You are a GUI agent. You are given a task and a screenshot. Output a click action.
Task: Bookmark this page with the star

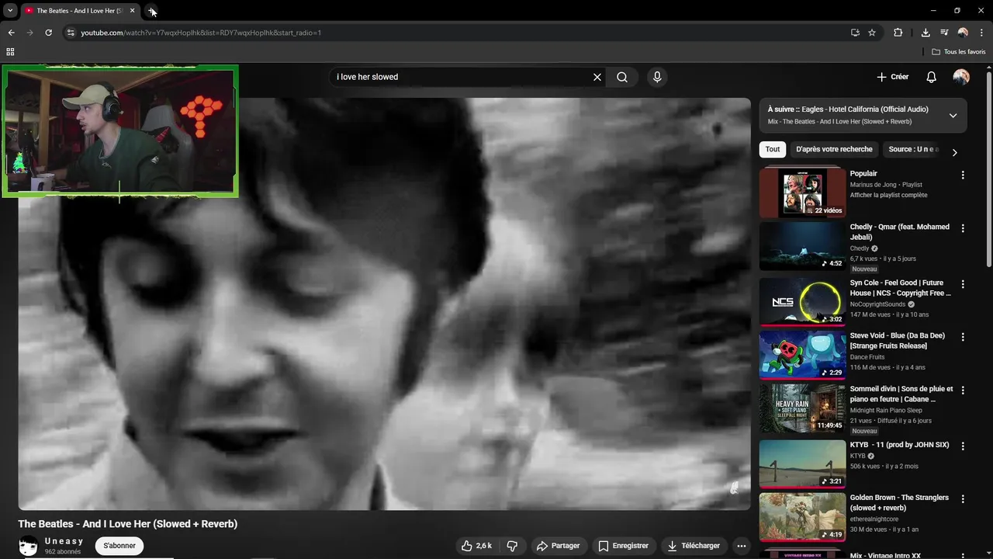(x=872, y=33)
